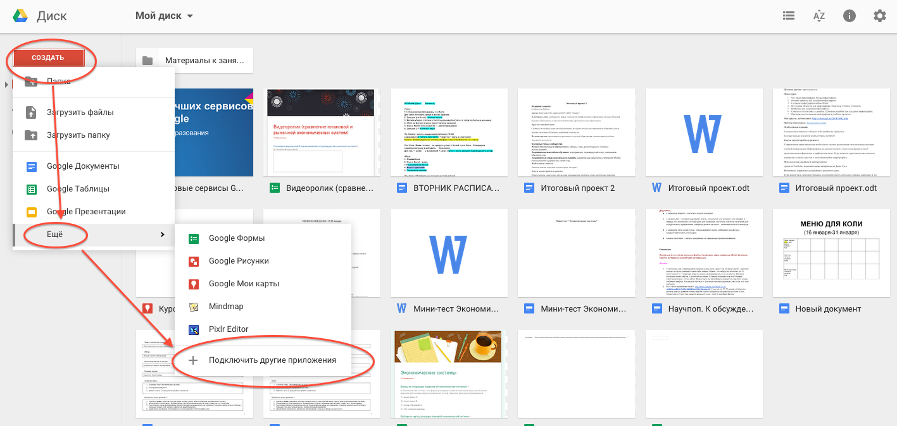
Task: Click the Диск title text
Action: coord(52,16)
